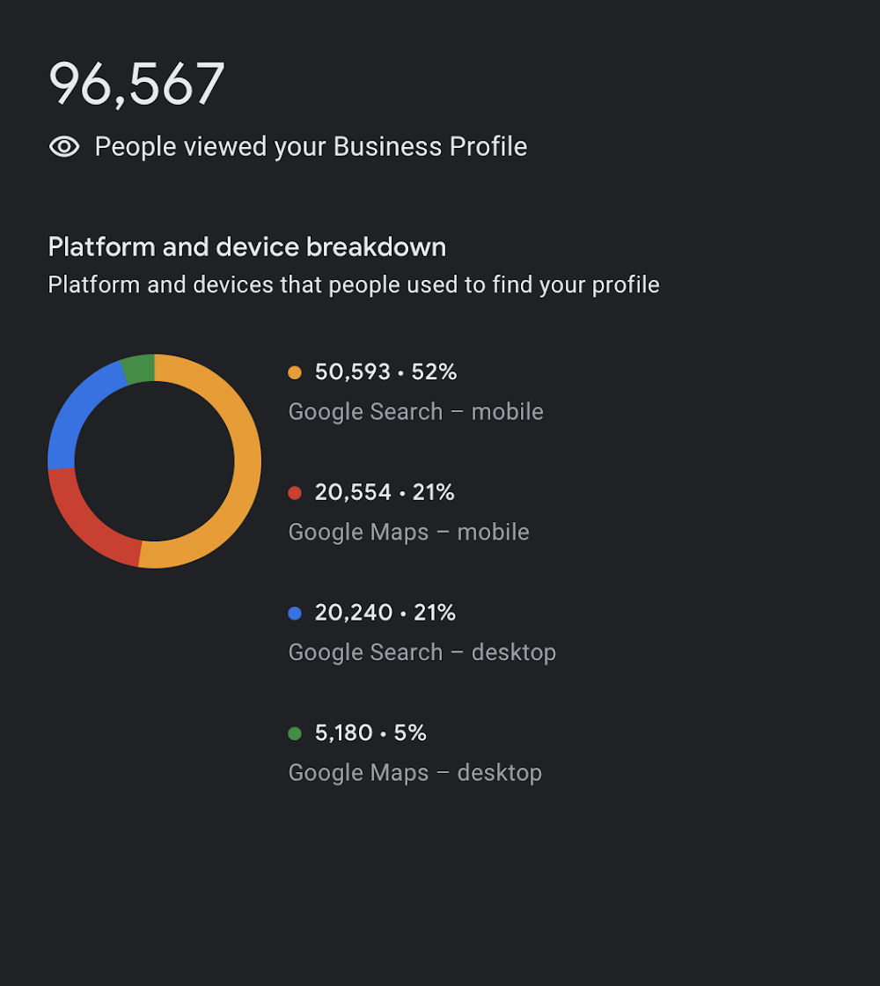This screenshot has width=880, height=986.
Task: Click the '5,180 • 5%' value
Action: [x=370, y=733]
